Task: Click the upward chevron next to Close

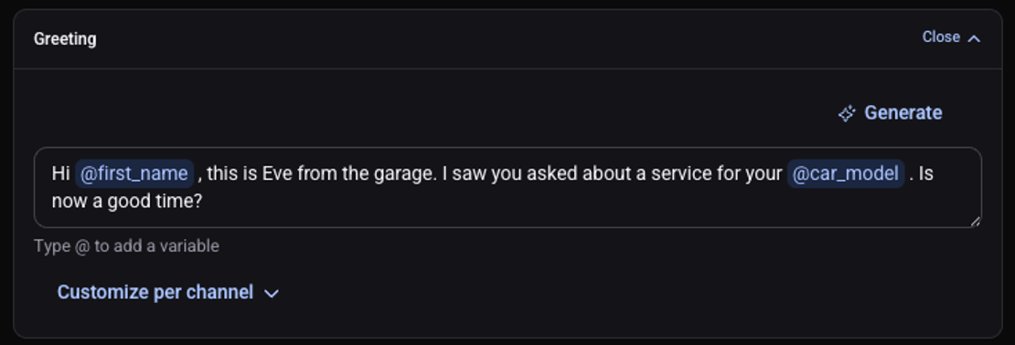Action: (x=974, y=38)
